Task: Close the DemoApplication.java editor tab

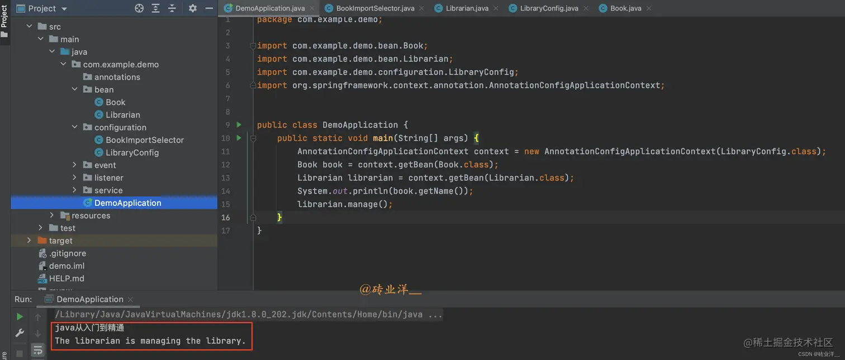Action: pos(312,8)
